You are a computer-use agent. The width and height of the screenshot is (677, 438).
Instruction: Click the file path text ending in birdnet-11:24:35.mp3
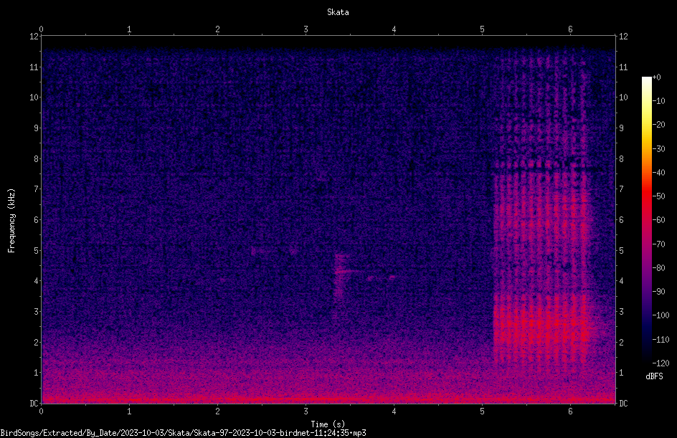click(x=183, y=433)
